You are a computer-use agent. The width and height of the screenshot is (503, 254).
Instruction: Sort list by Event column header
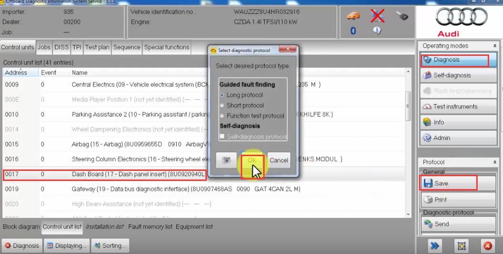(54, 73)
